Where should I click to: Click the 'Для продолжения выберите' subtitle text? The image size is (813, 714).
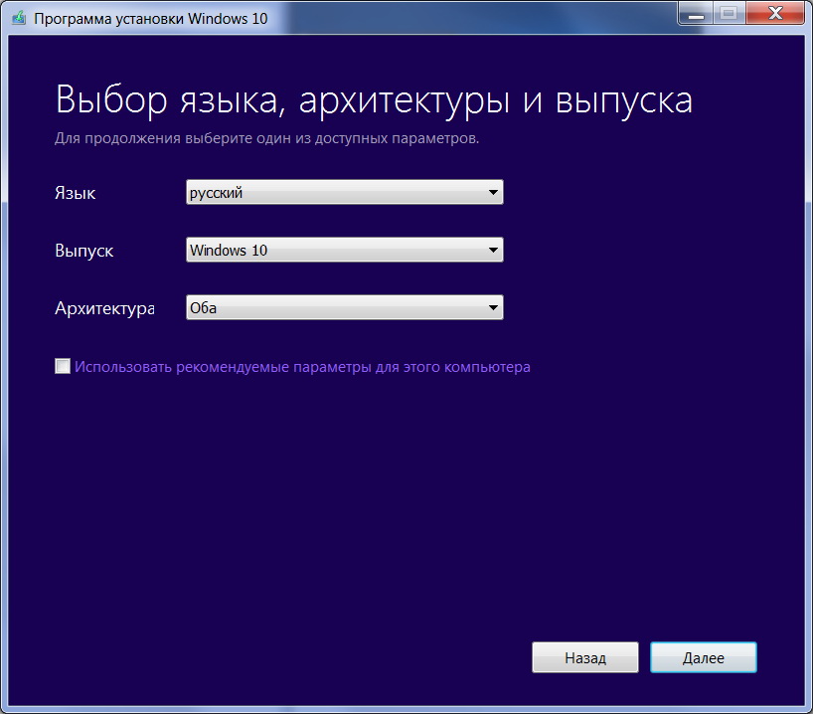(x=266, y=138)
